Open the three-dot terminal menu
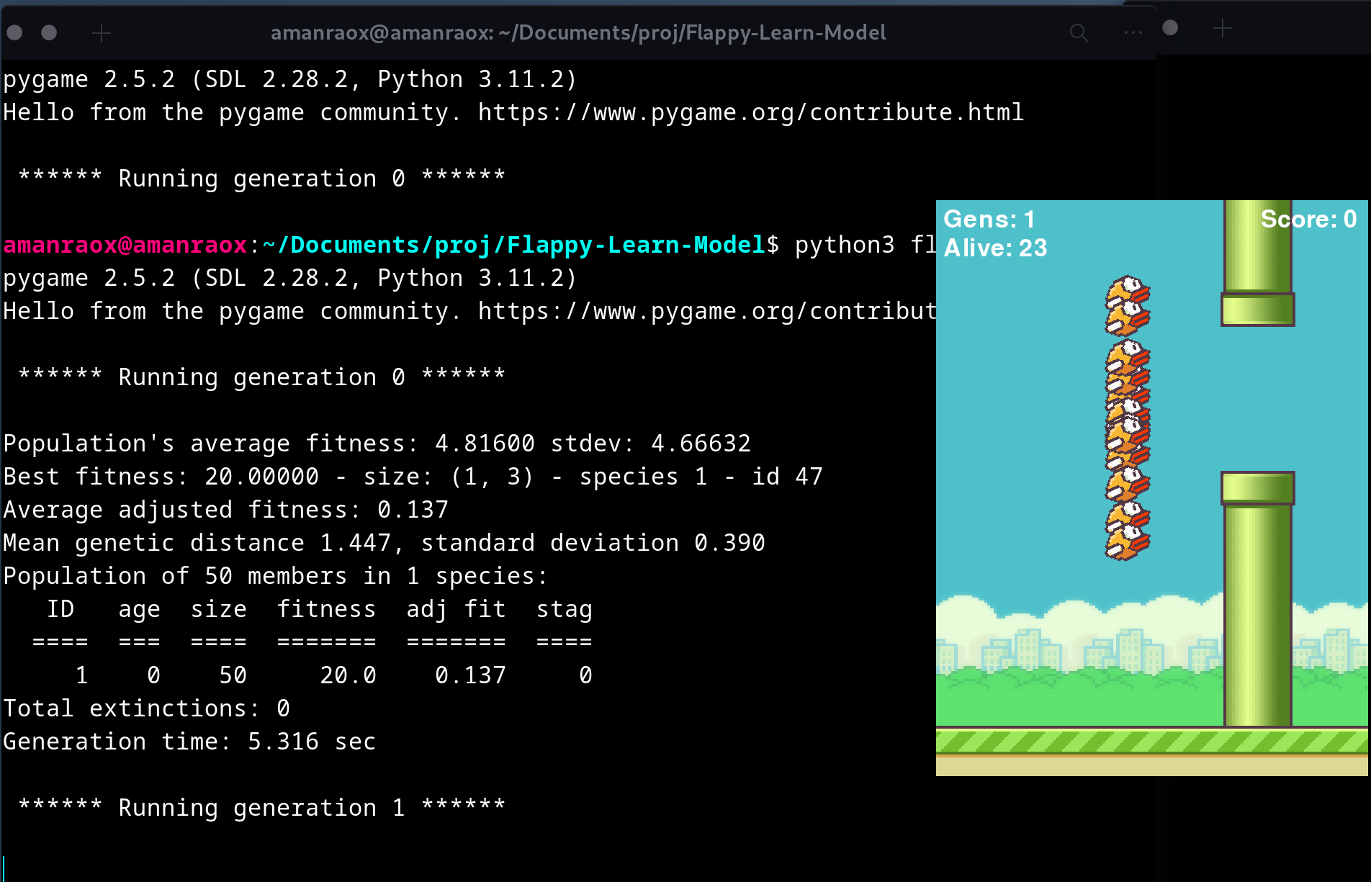This screenshot has width=1371, height=882. coord(1133,33)
